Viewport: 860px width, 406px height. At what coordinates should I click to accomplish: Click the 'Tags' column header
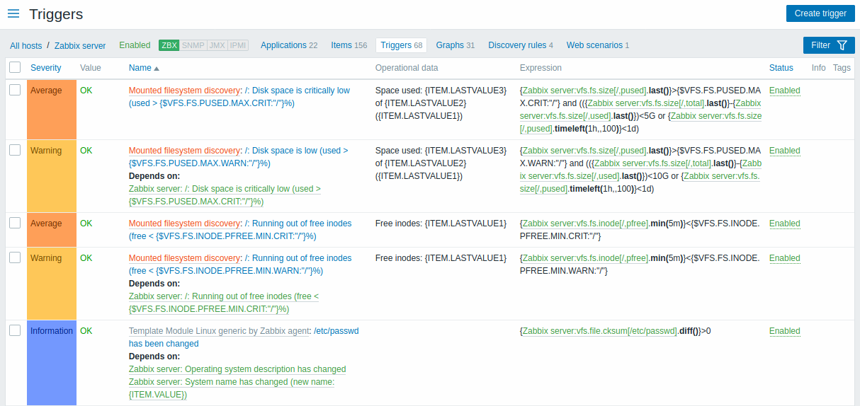(x=842, y=68)
